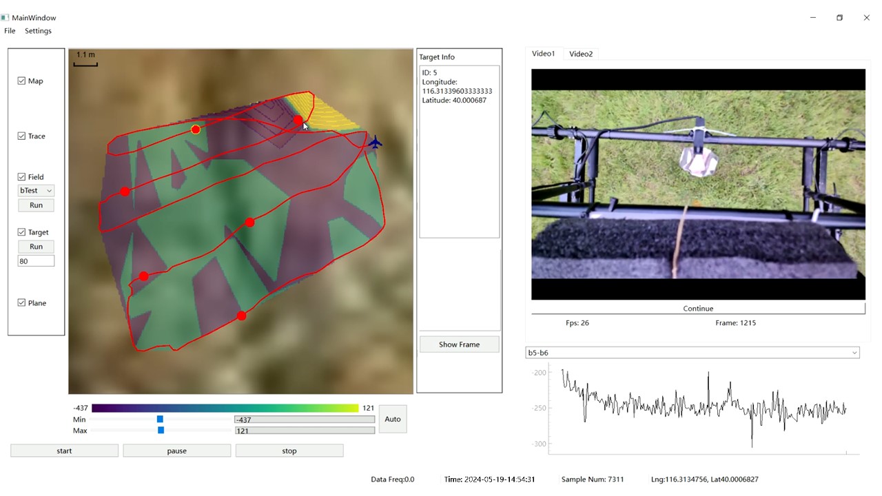Expand the b5-b6 channel dropdown
This screenshot has height=496, width=882.
692,353
